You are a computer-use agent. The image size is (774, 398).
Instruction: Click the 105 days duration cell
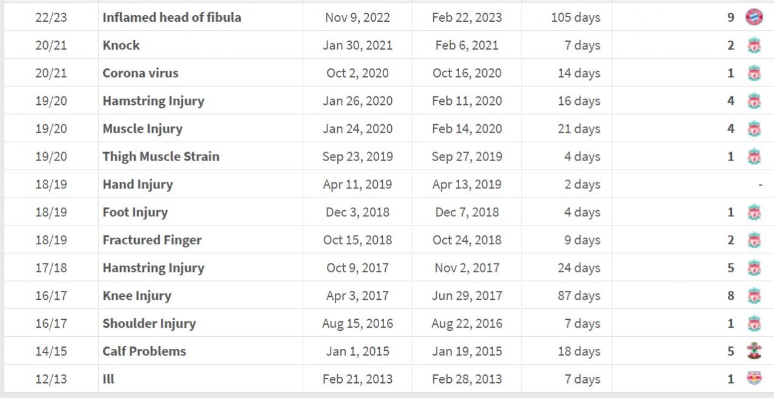click(x=576, y=17)
